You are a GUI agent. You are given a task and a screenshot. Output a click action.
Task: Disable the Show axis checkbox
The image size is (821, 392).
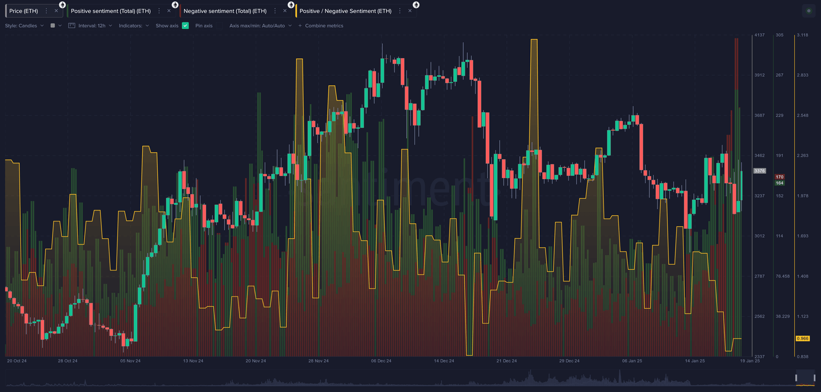tap(185, 25)
